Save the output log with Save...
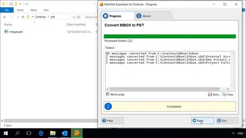This screenshot has width=246, height=138. click(x=214, y=94)
